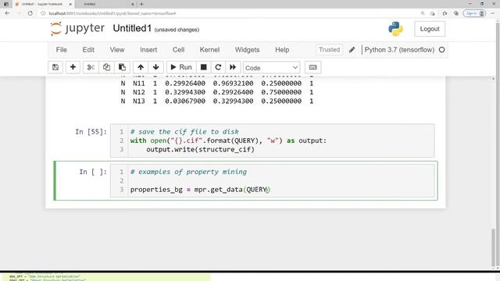Click the zoom magnifier icon in address bar
Image resolution: width=500 pixels, height=281 pixels.
pyautogui.click(x=423, y=13)
